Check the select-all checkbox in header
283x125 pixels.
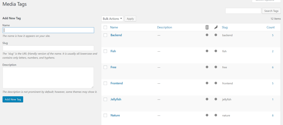tap(105, 27)
